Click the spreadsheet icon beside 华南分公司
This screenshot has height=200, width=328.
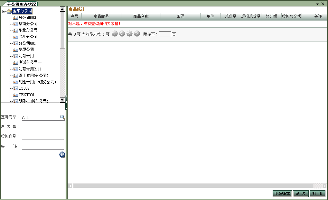(15, 23)
